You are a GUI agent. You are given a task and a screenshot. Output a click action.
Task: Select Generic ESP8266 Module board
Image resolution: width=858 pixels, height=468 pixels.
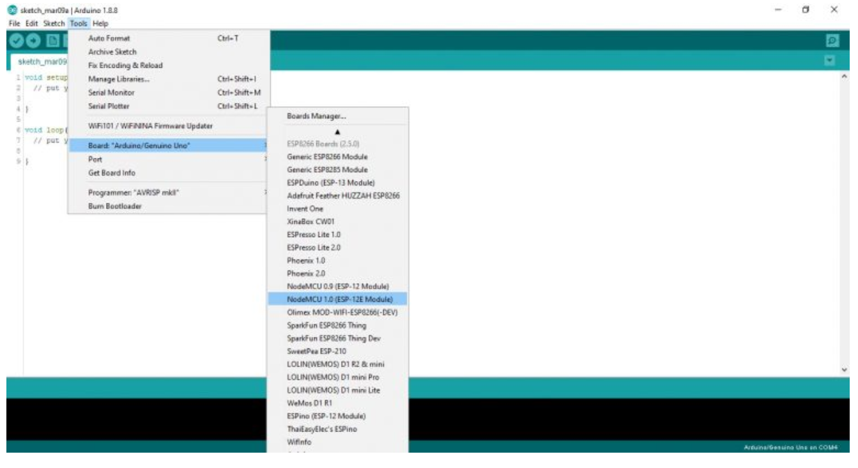(337, 157)
